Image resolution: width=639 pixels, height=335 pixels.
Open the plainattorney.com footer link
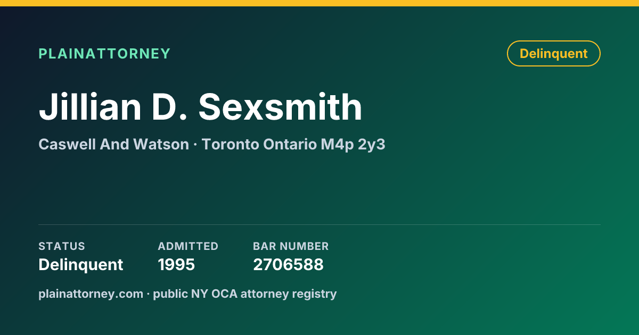point(91,294)
